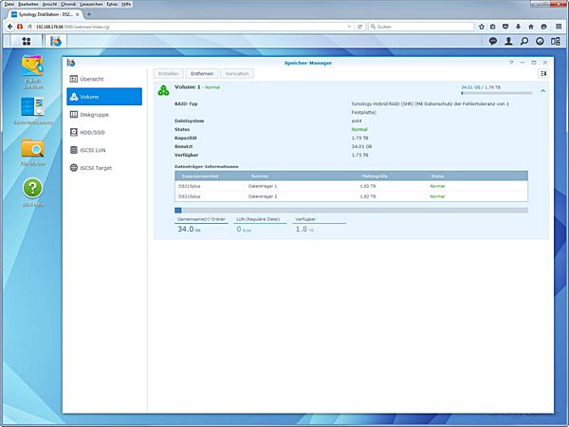Open the DSM notifications speech bubble

point(492,41)
